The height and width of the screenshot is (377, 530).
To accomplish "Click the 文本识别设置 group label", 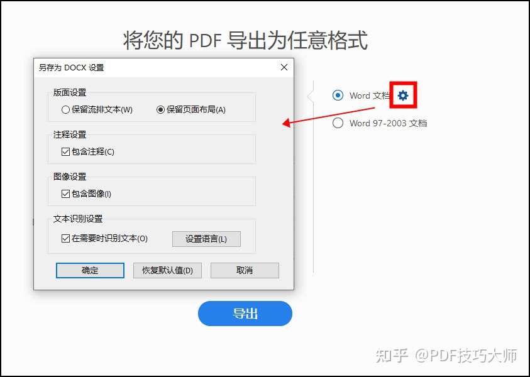I will 78,219.
